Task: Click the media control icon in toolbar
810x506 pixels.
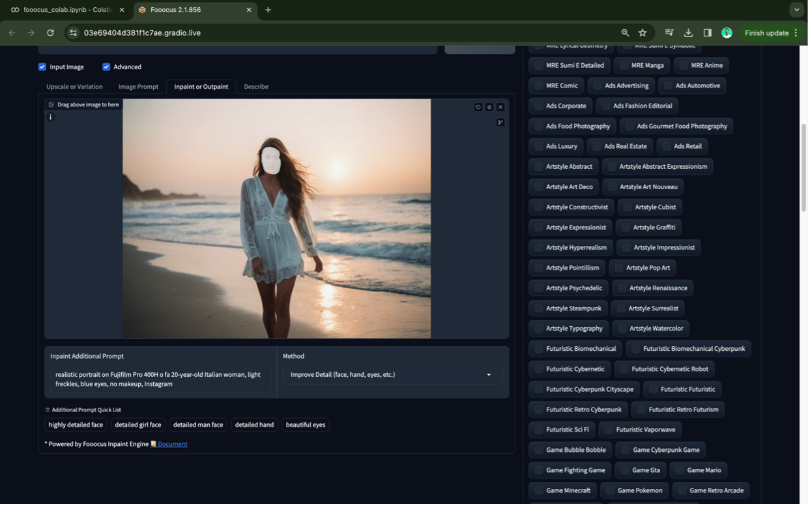Action: [x=669, y=33]
